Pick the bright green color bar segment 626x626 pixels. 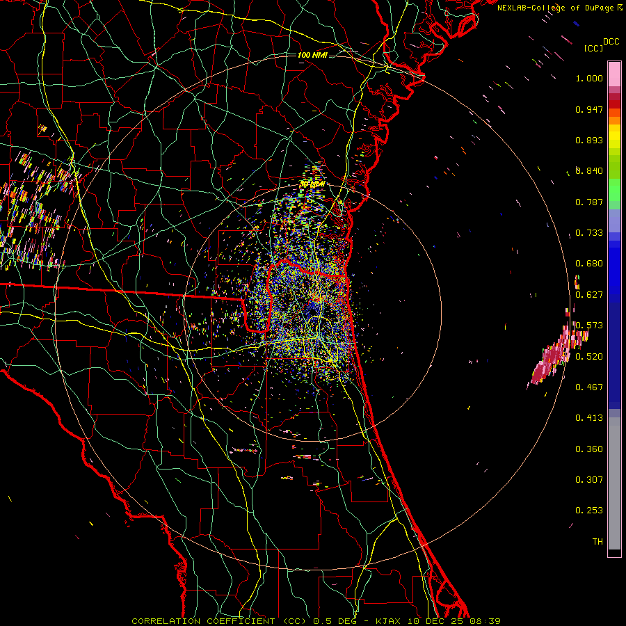(x=614, y=190)
